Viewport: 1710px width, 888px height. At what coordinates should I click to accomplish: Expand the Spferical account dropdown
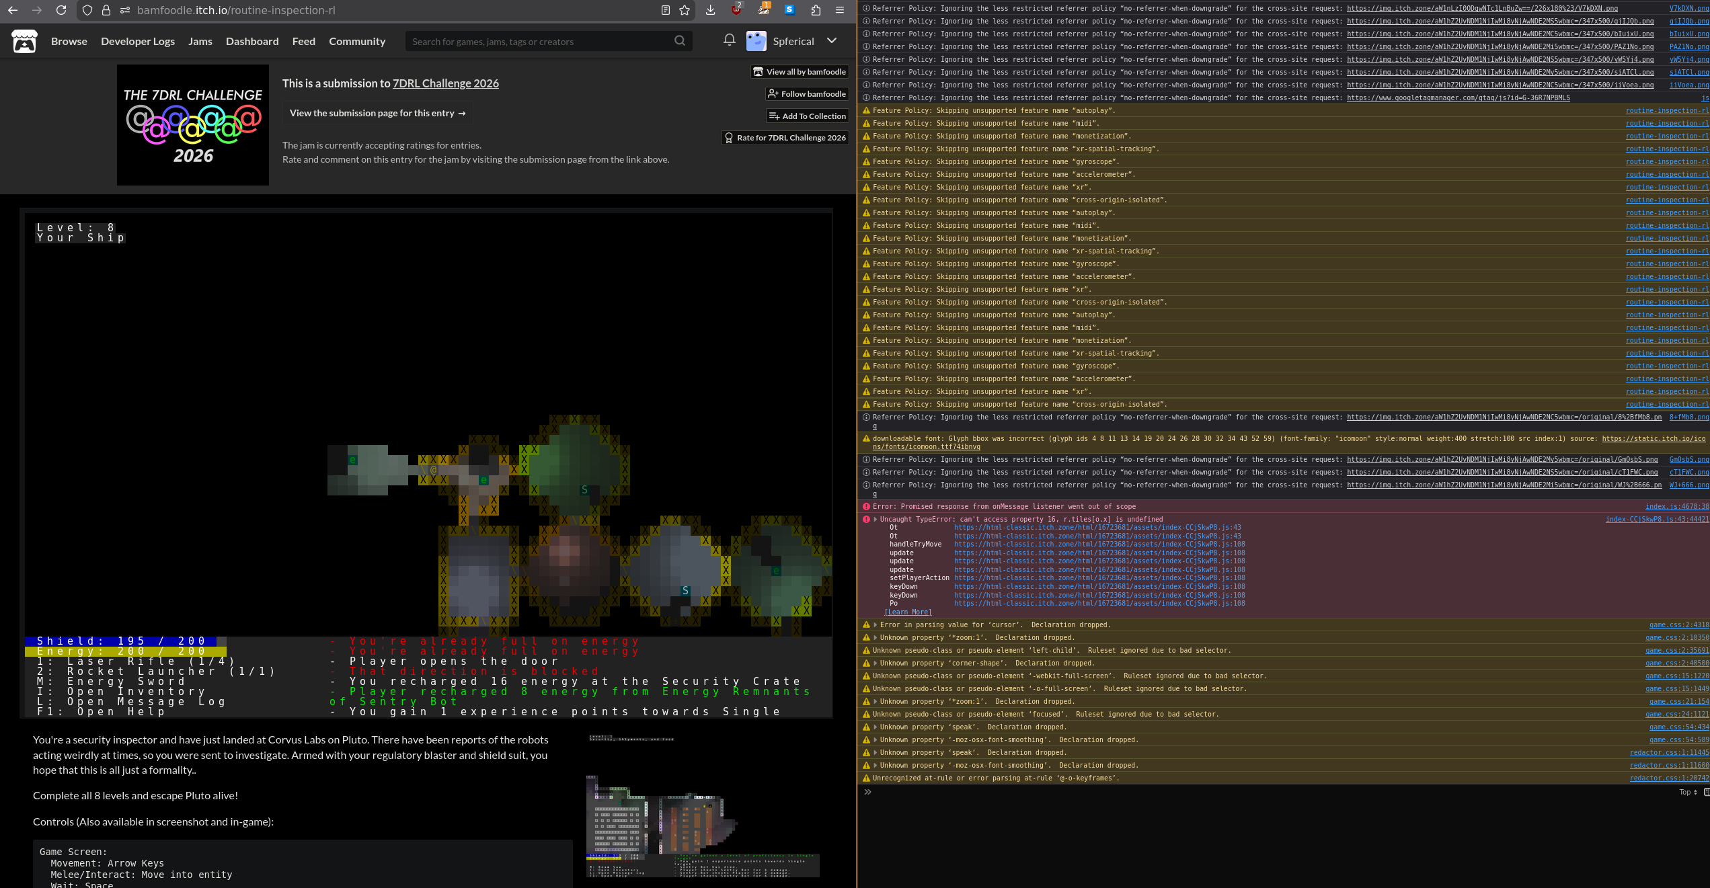[x=832, y=40]
